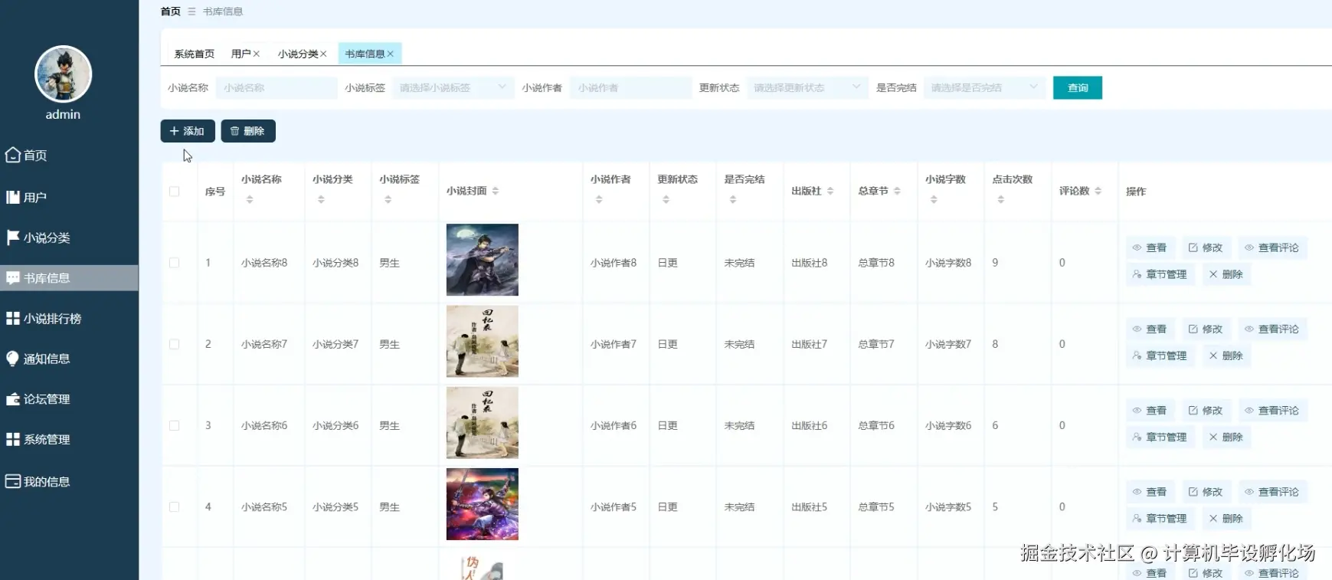Check the row 小说名称7 checkbox
The image size is (1332, 580).
coord(175,344)
